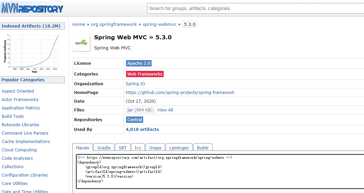Image resolution: width=364 pixels, height=193 pixels.
Task: Navigate to org.springframework breadcrumb
Action: (114, 24)
